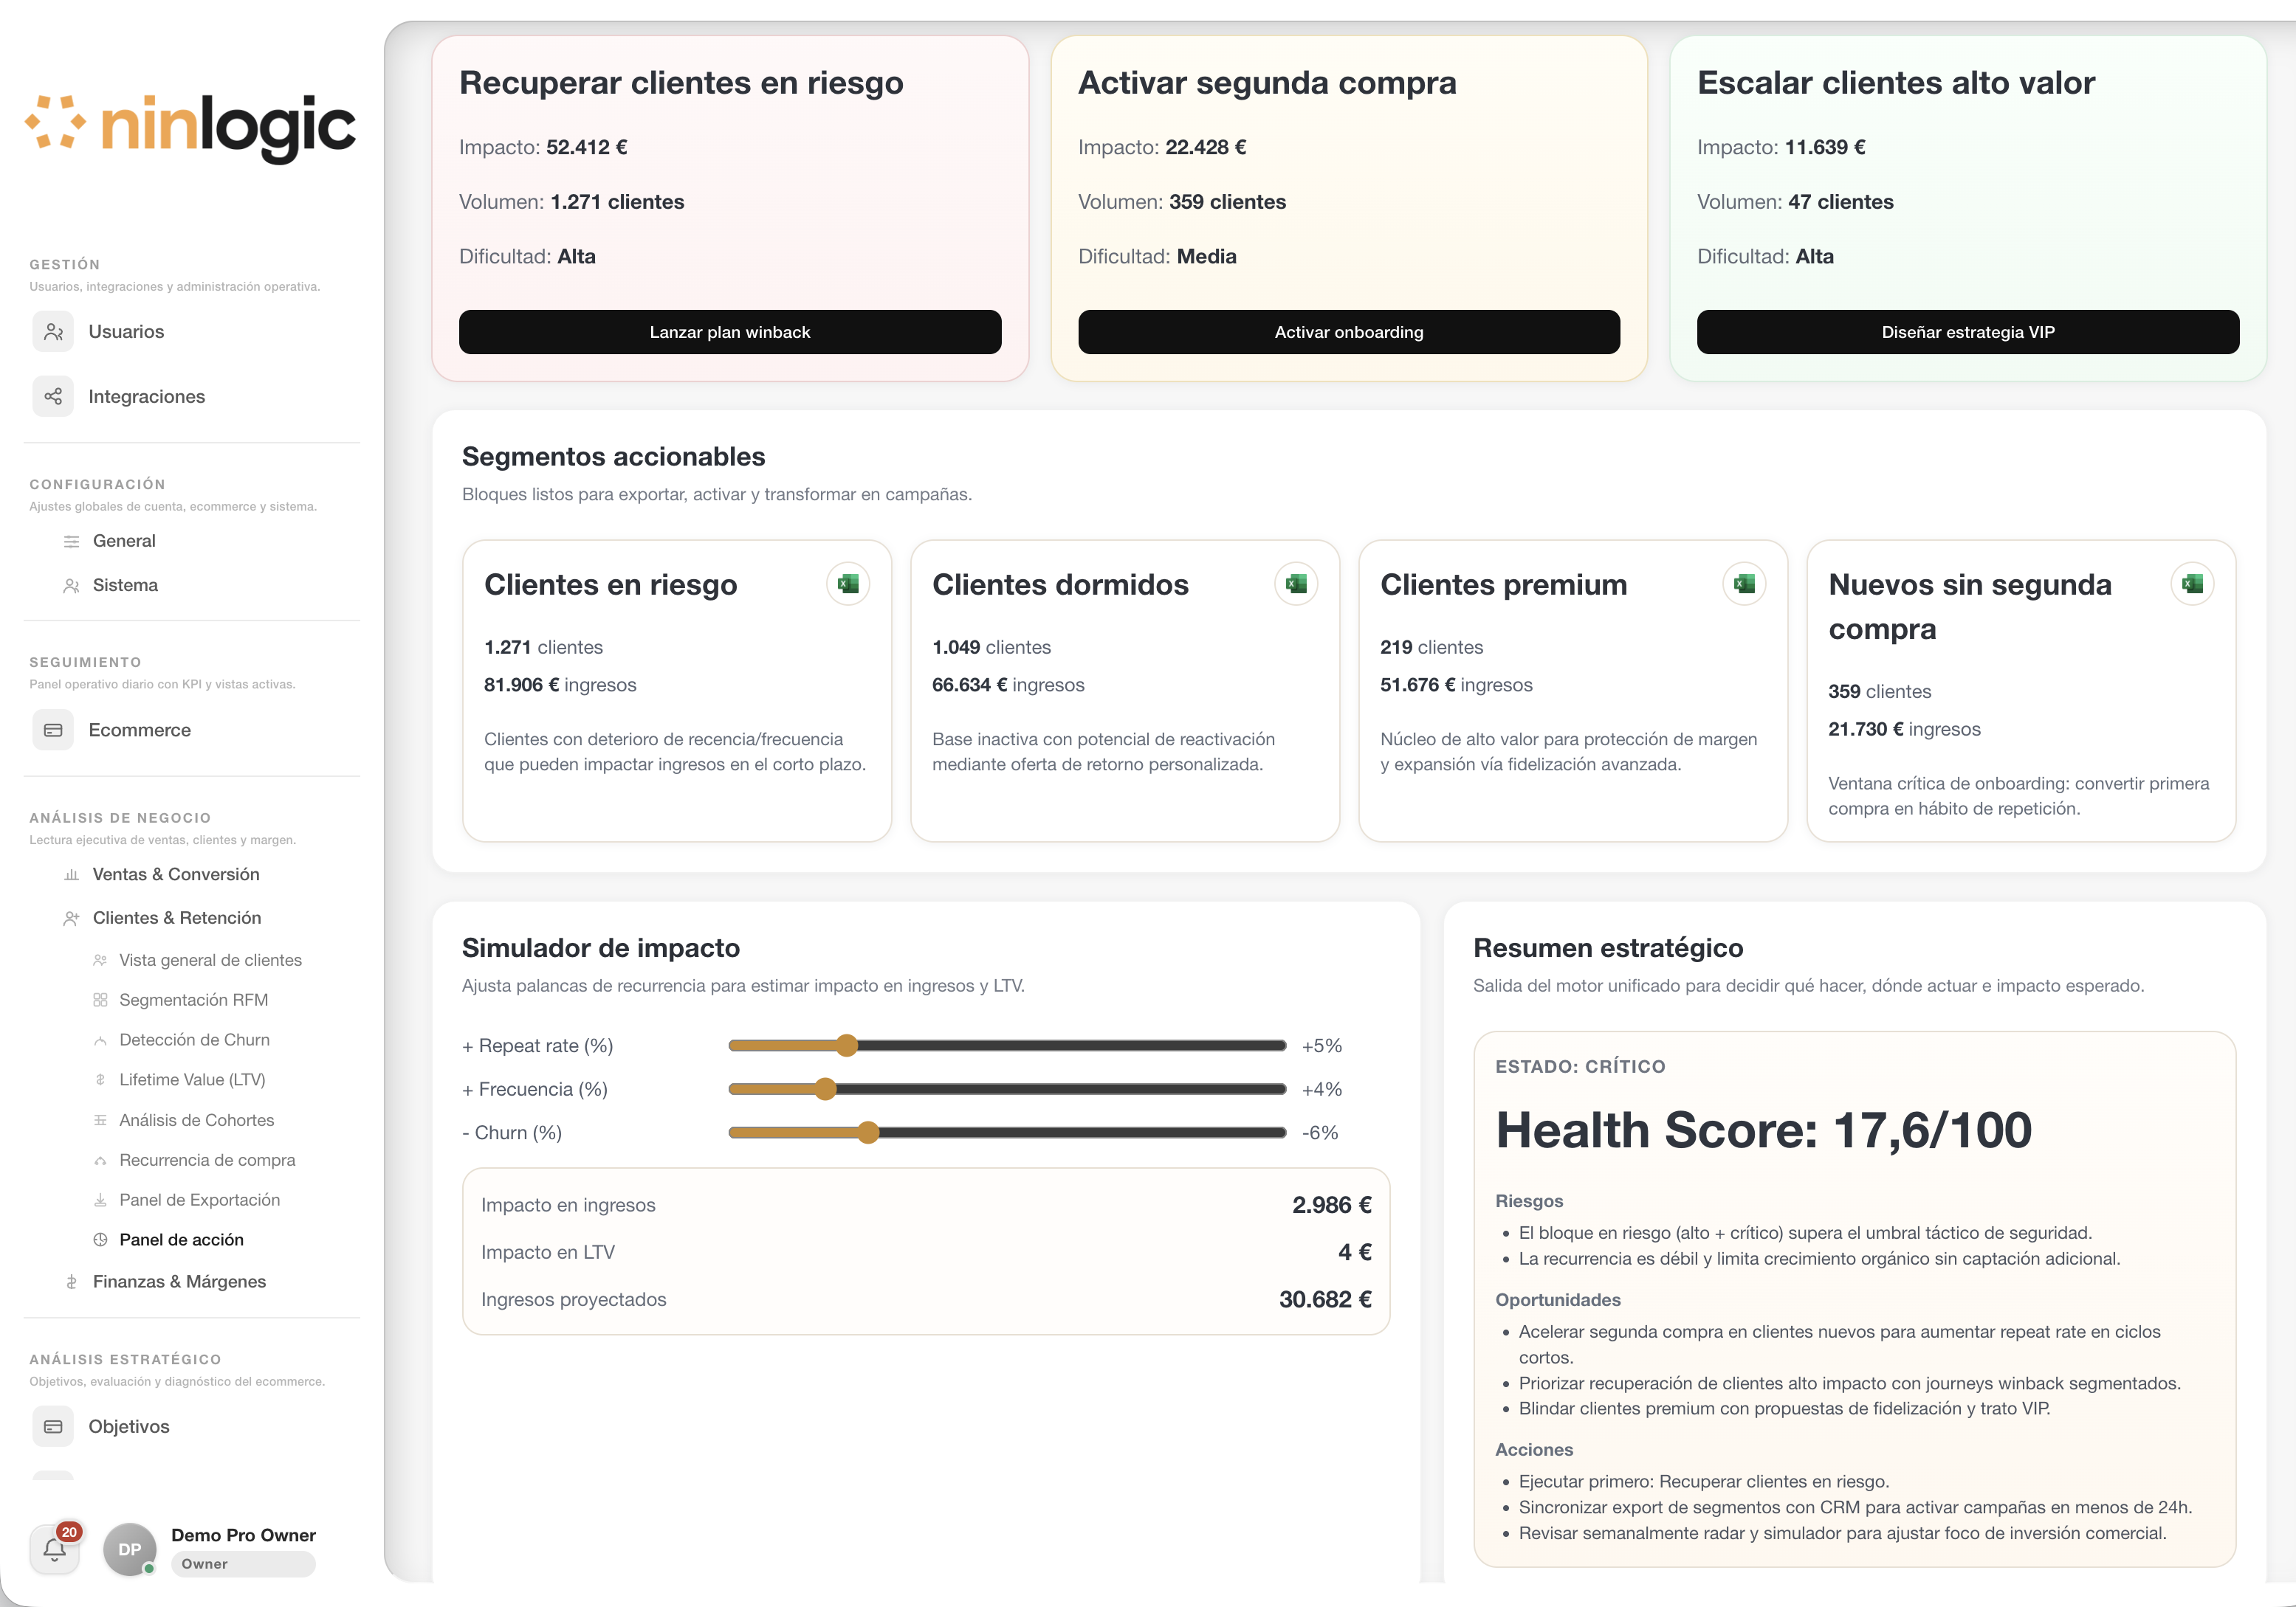Download Clientes premium segment Excel icon
Viewport: 2296px width, 1607px height.
pyautogui.click(x=1744, y=584)
